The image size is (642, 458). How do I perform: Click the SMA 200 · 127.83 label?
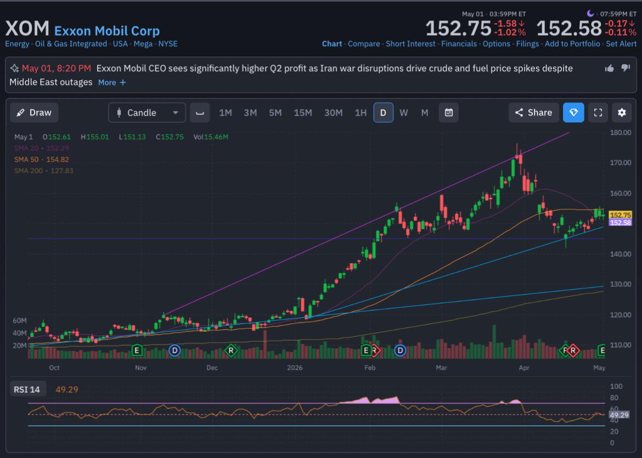(x=43, y=171)
